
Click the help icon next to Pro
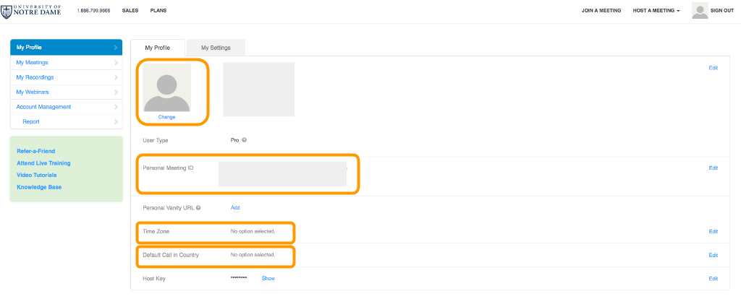pyautogui.click(x=245, y=140)
